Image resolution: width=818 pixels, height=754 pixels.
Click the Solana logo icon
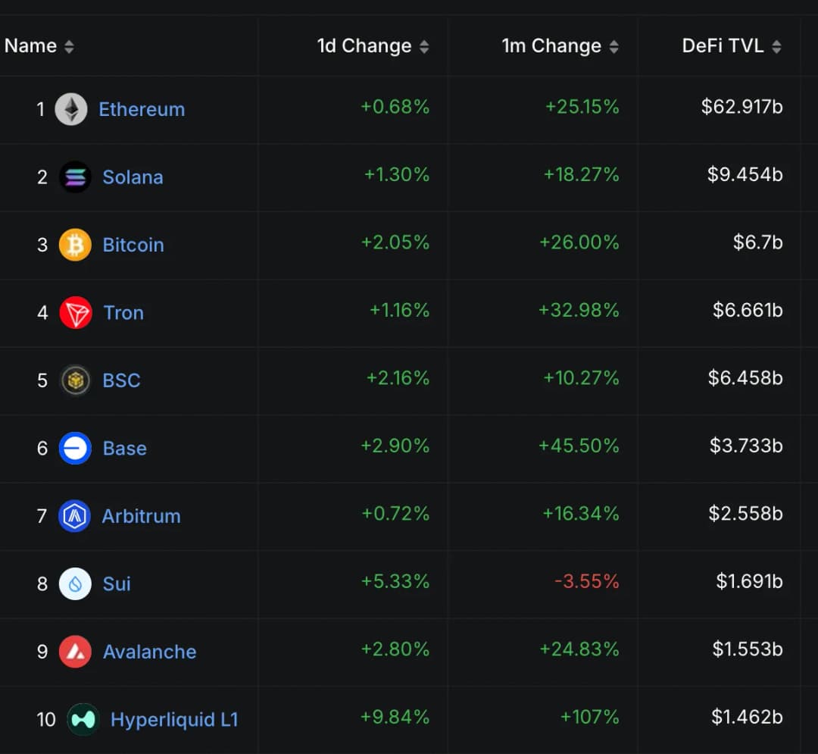point(75,177)
